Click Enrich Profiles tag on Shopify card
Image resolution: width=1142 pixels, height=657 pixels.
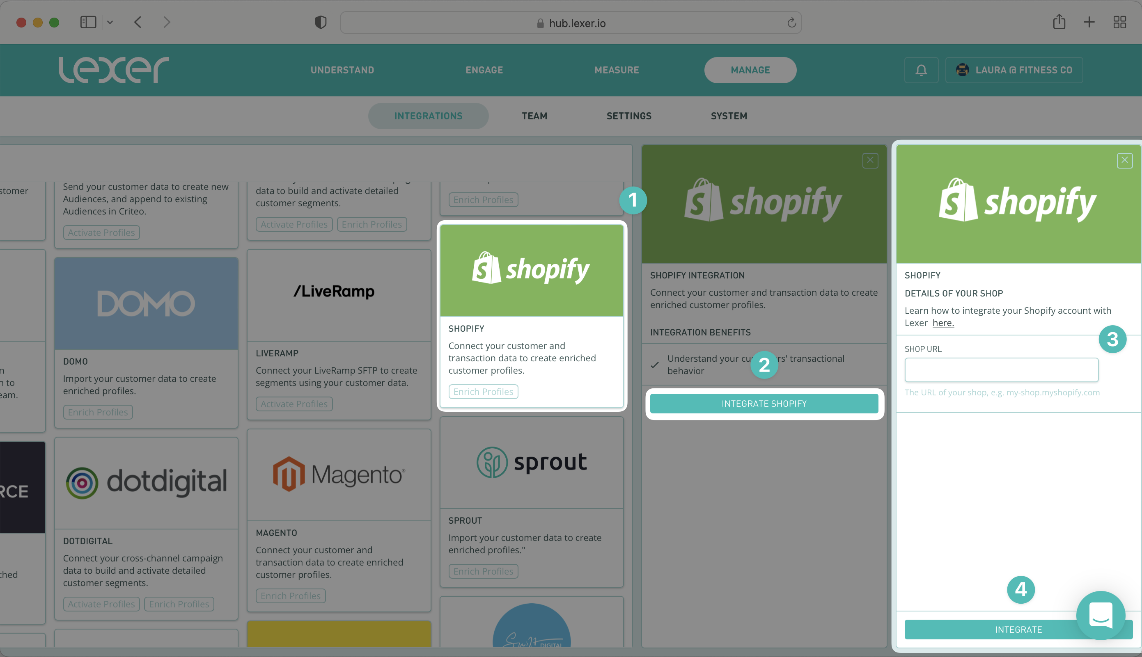[x=483, y=391]
